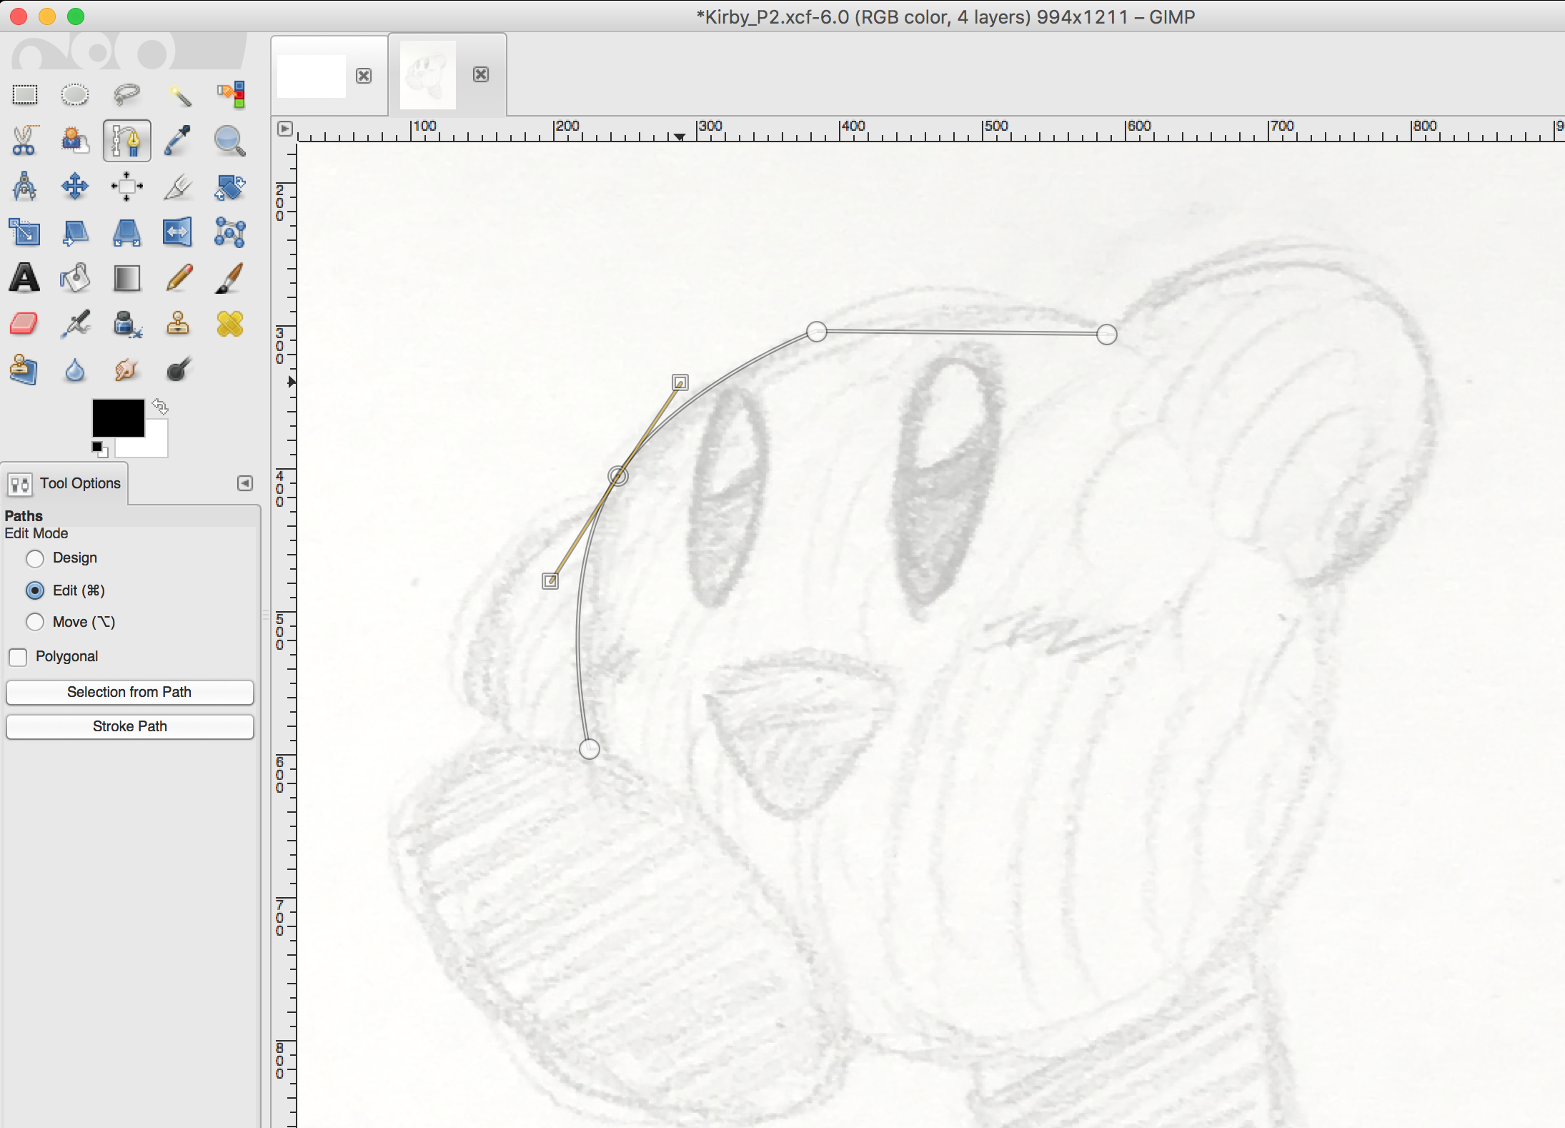The image size is (1565, 1128).
Task: Switch to the Kirby sketch image tab
Action: (428, 75)
